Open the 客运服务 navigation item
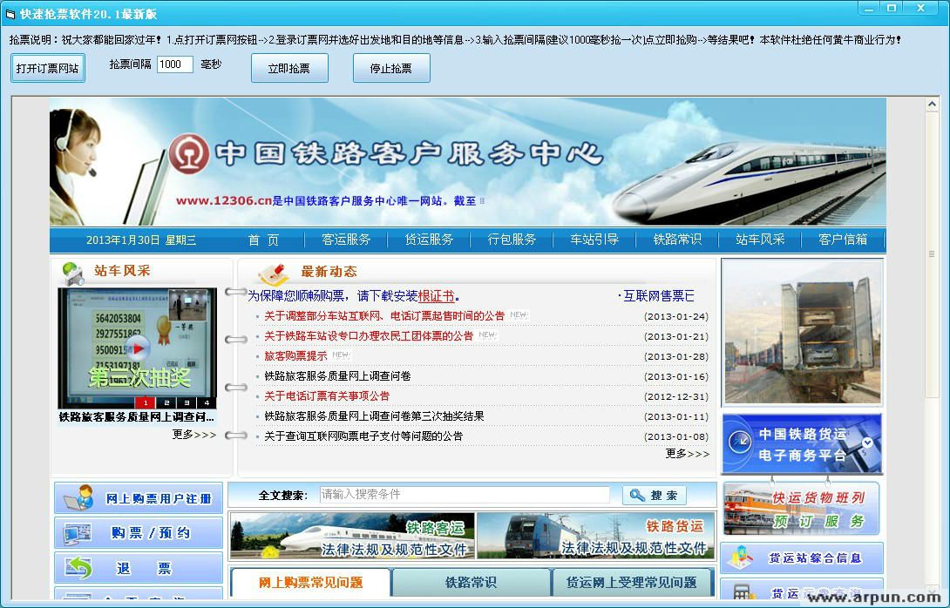The width and height of the screenshot is (950, 608). coord(346,240)
